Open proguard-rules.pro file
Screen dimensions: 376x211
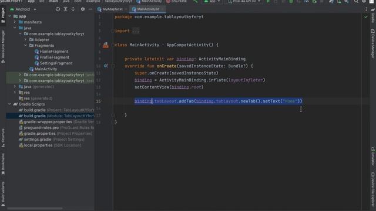pos(56,128)
